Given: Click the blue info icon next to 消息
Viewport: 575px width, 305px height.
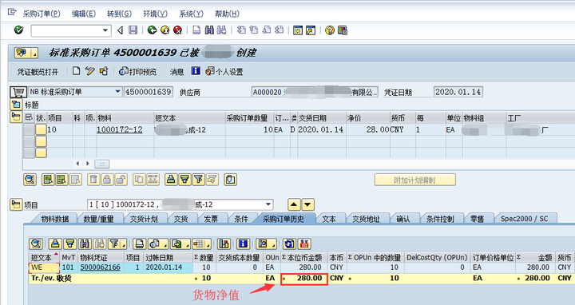Looking at the screenshot, I should [196, 71].
